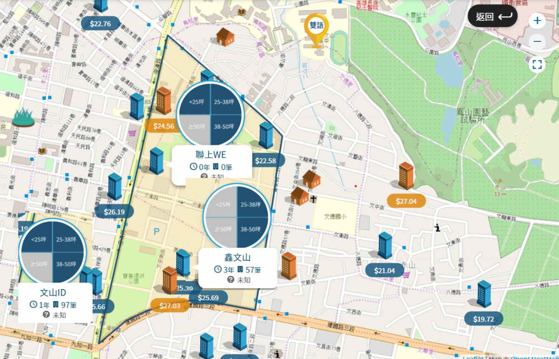Open the 鑫文山 project title
Viewport: 559px width, 359px height.
coord(238,257)
